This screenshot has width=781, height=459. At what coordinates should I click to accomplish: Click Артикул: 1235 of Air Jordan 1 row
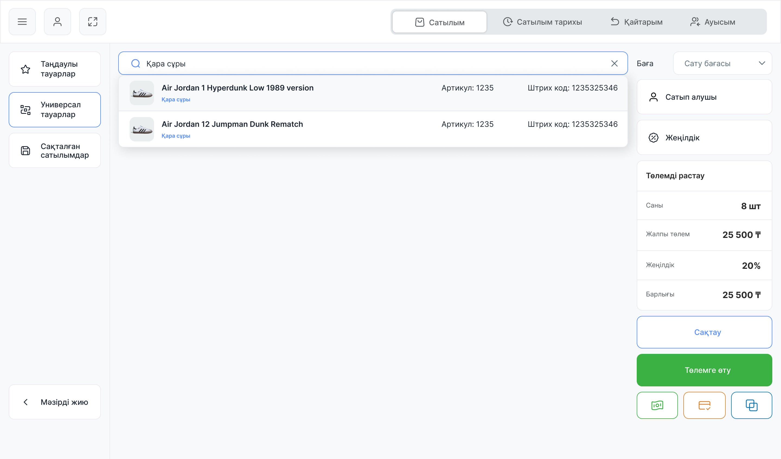(x=467, y=88)
